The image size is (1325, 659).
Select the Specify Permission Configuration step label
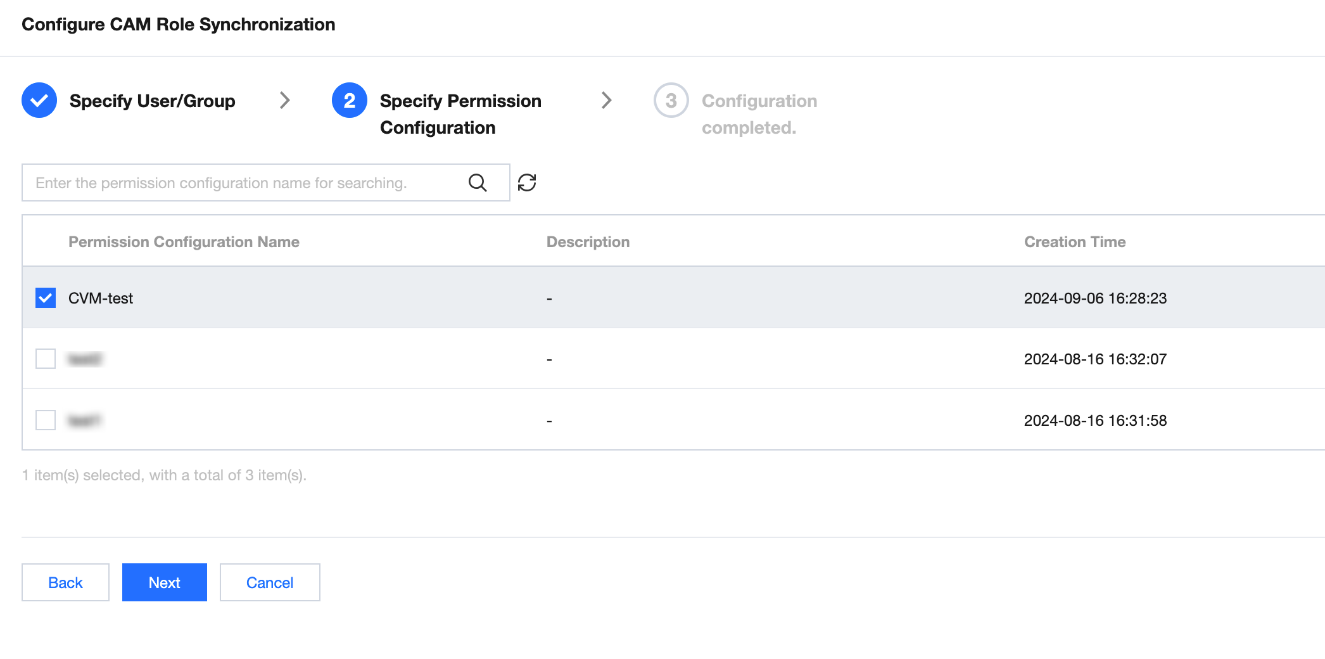460,114
